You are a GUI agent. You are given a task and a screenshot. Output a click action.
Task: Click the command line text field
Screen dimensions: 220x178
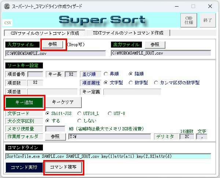tap(108, 156)
